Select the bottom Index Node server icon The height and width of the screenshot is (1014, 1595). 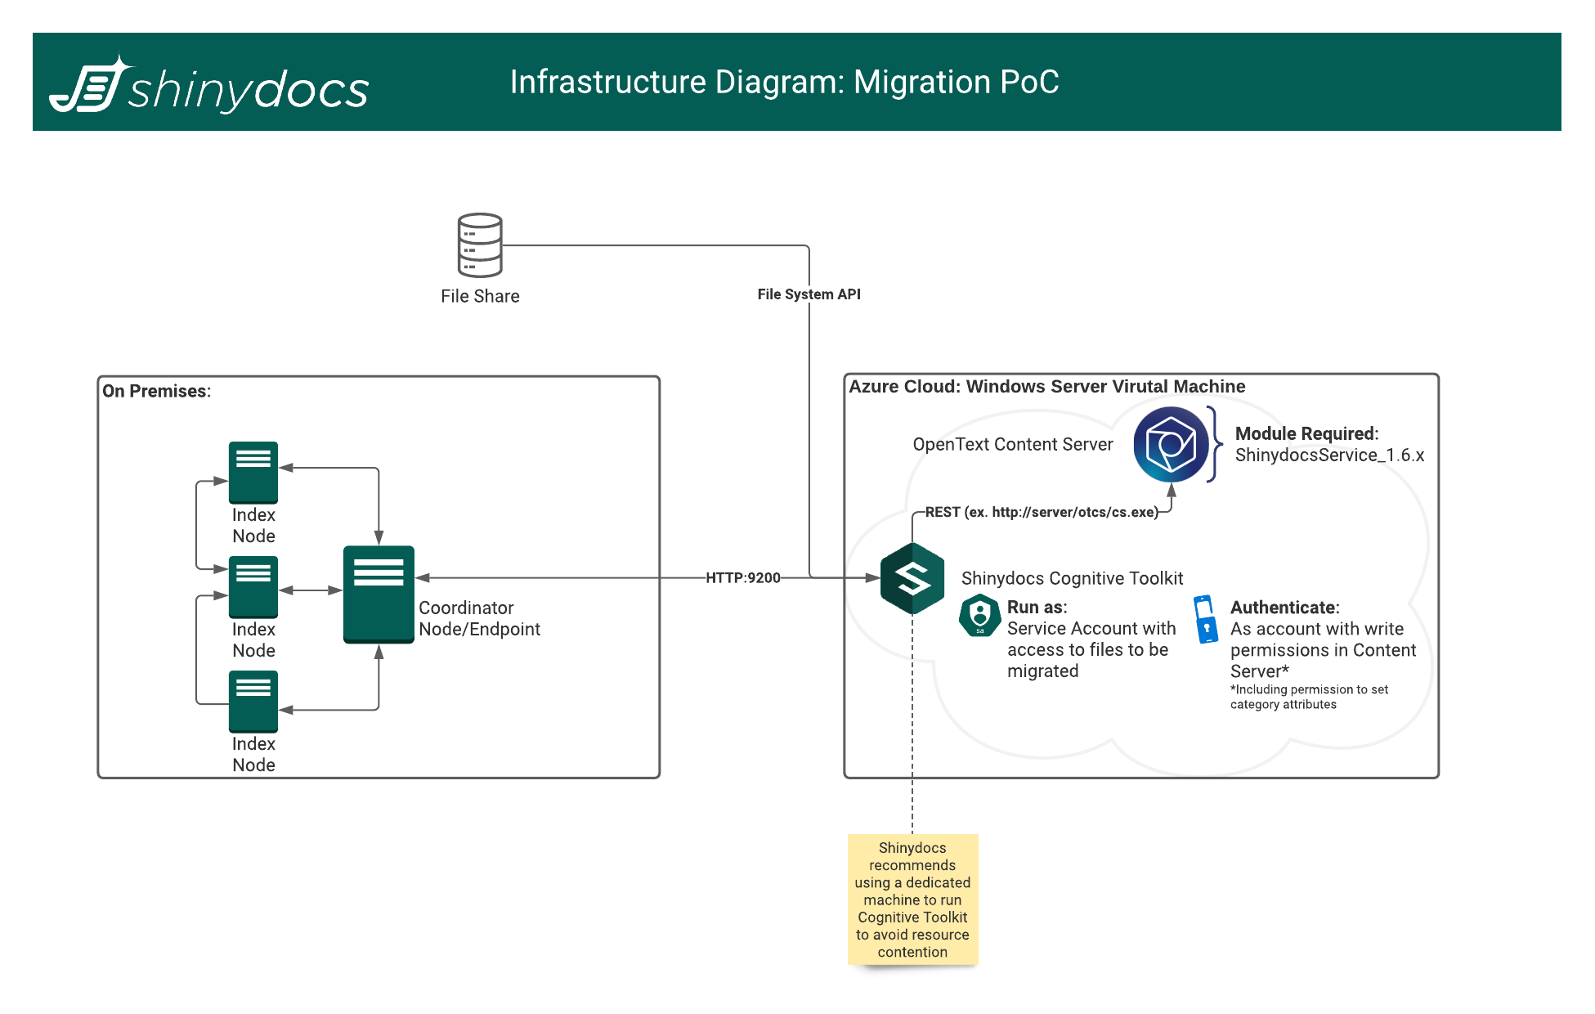[x=253, y=701]
